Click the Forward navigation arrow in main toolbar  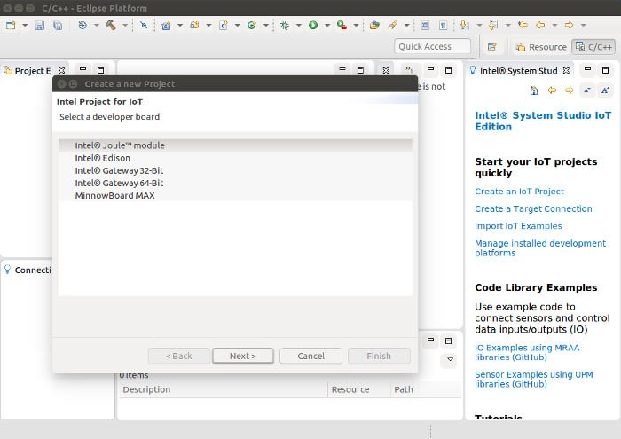[x=570, y=26]
